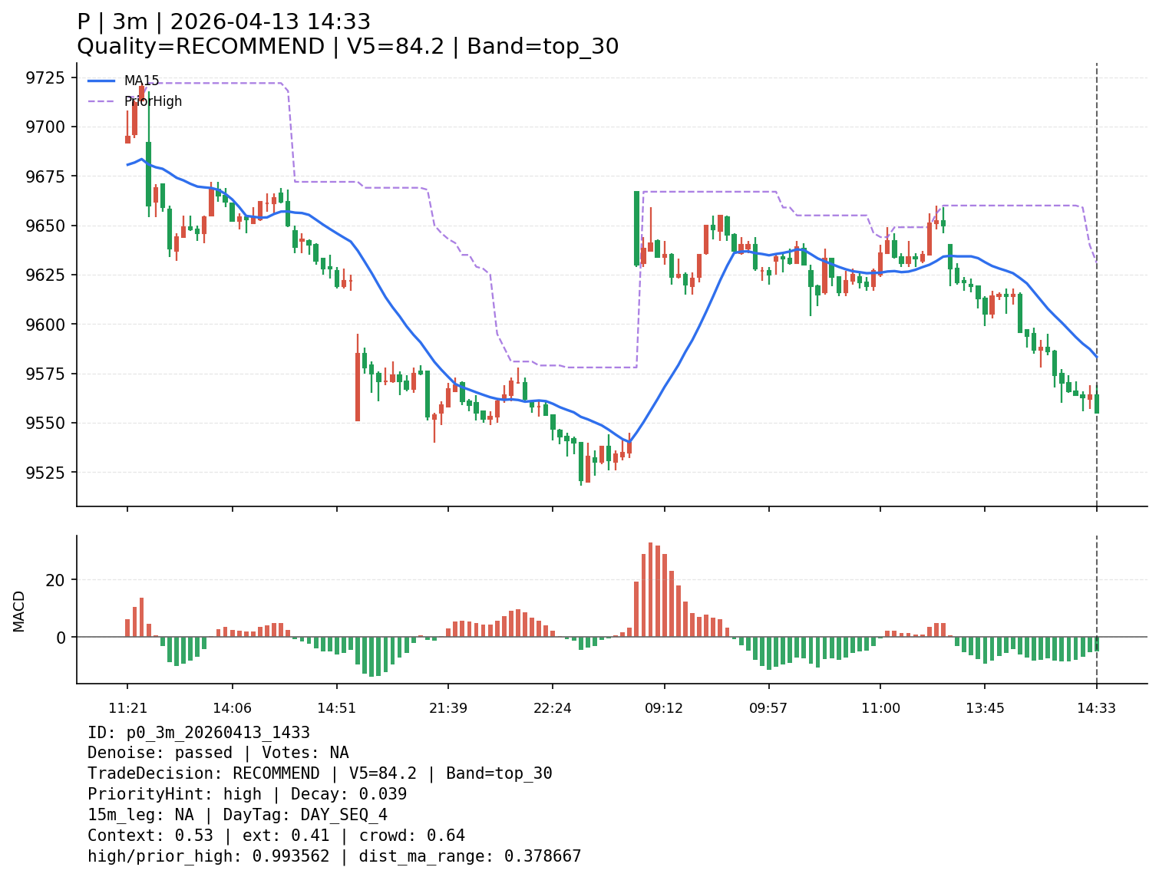Viewport: 1159px width, 877px height.
Task: Click the Quality=RECOMMEND subtitle line
Action: click(x=347, y=47)
